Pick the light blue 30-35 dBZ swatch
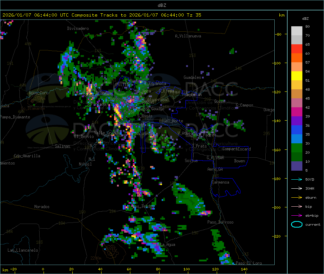Screen dimensions: 324x274 tap(297, 139)
